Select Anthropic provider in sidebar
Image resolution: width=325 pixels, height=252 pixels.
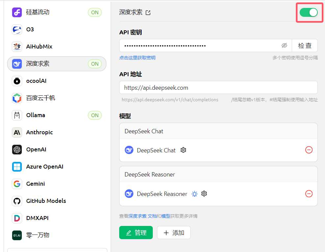(x=57, y=133)
